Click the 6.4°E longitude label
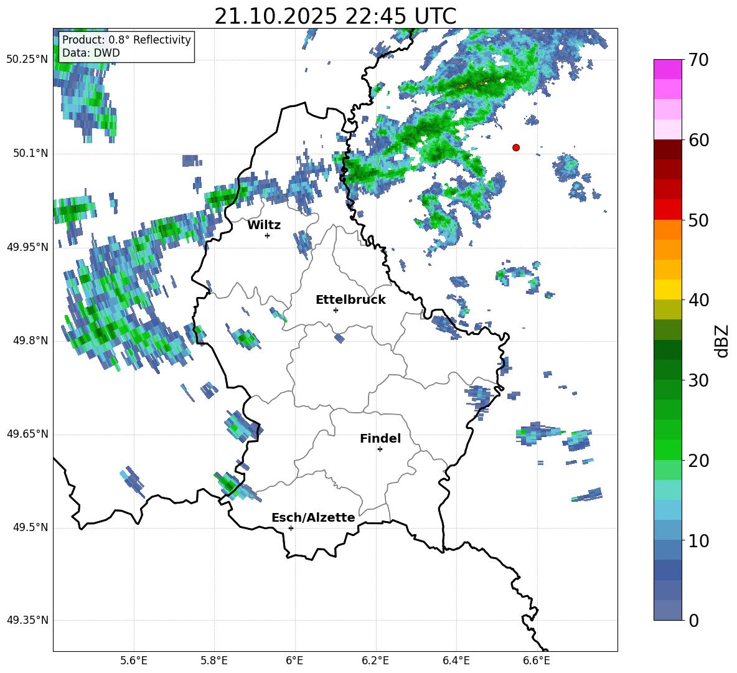 click(456, 661)
